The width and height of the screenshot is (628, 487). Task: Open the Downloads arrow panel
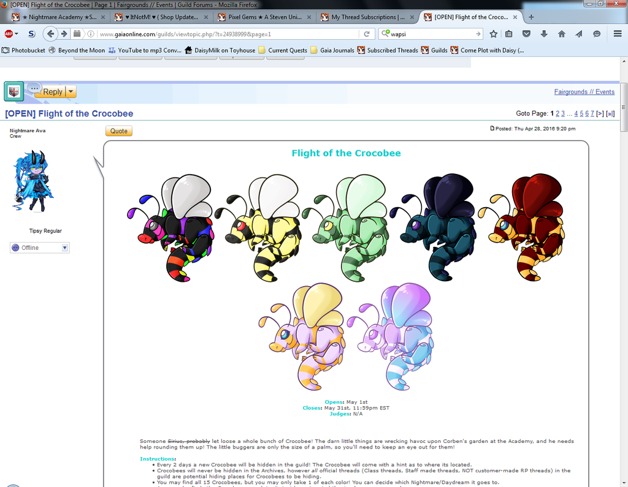tap(544, 34)
